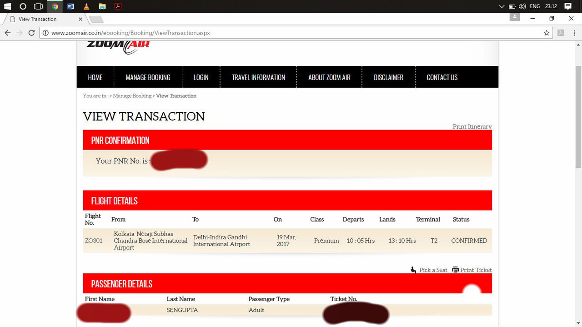The image size is (582, 327).
Task: Open Adobe Acrobat taskbar icon
Action: click(118, 6)
